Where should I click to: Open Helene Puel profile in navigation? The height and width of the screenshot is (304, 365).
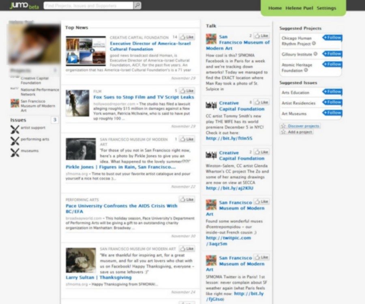point(299,8)
